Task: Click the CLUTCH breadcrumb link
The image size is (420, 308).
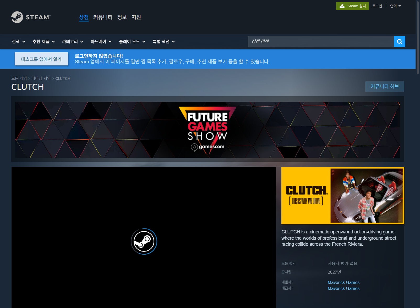Action: pos(63,79)
